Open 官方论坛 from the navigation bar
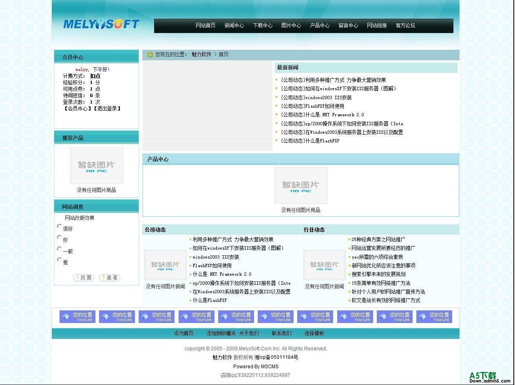 (x=405, y=25)
